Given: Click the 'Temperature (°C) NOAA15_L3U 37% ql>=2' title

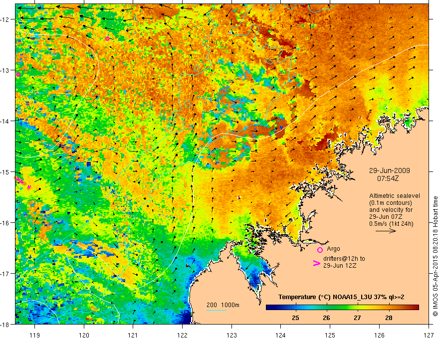Looking at the screenshot, I should (341, 297).
